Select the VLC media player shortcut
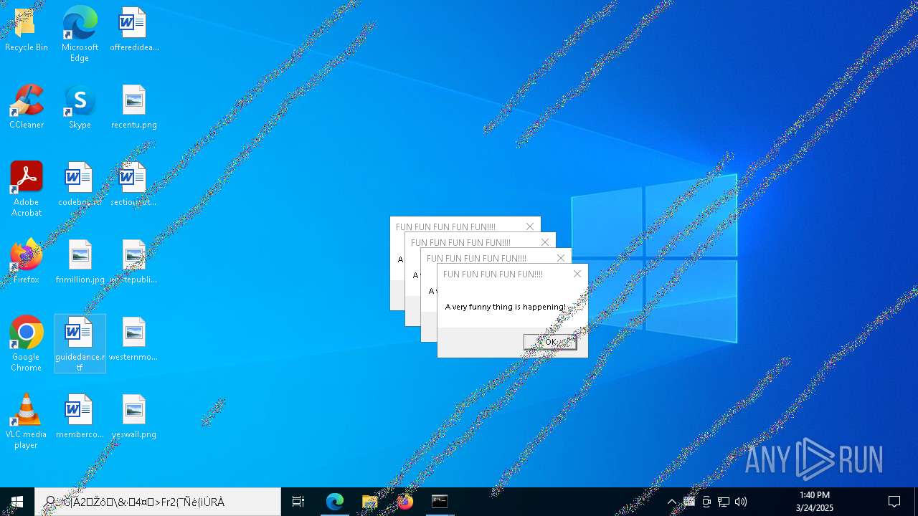The height and width of the screenshot is (516, 918). pyautogui.click(x=27, y=421)
